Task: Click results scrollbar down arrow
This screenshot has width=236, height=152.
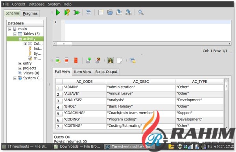Action: click(x=227, y=127)
